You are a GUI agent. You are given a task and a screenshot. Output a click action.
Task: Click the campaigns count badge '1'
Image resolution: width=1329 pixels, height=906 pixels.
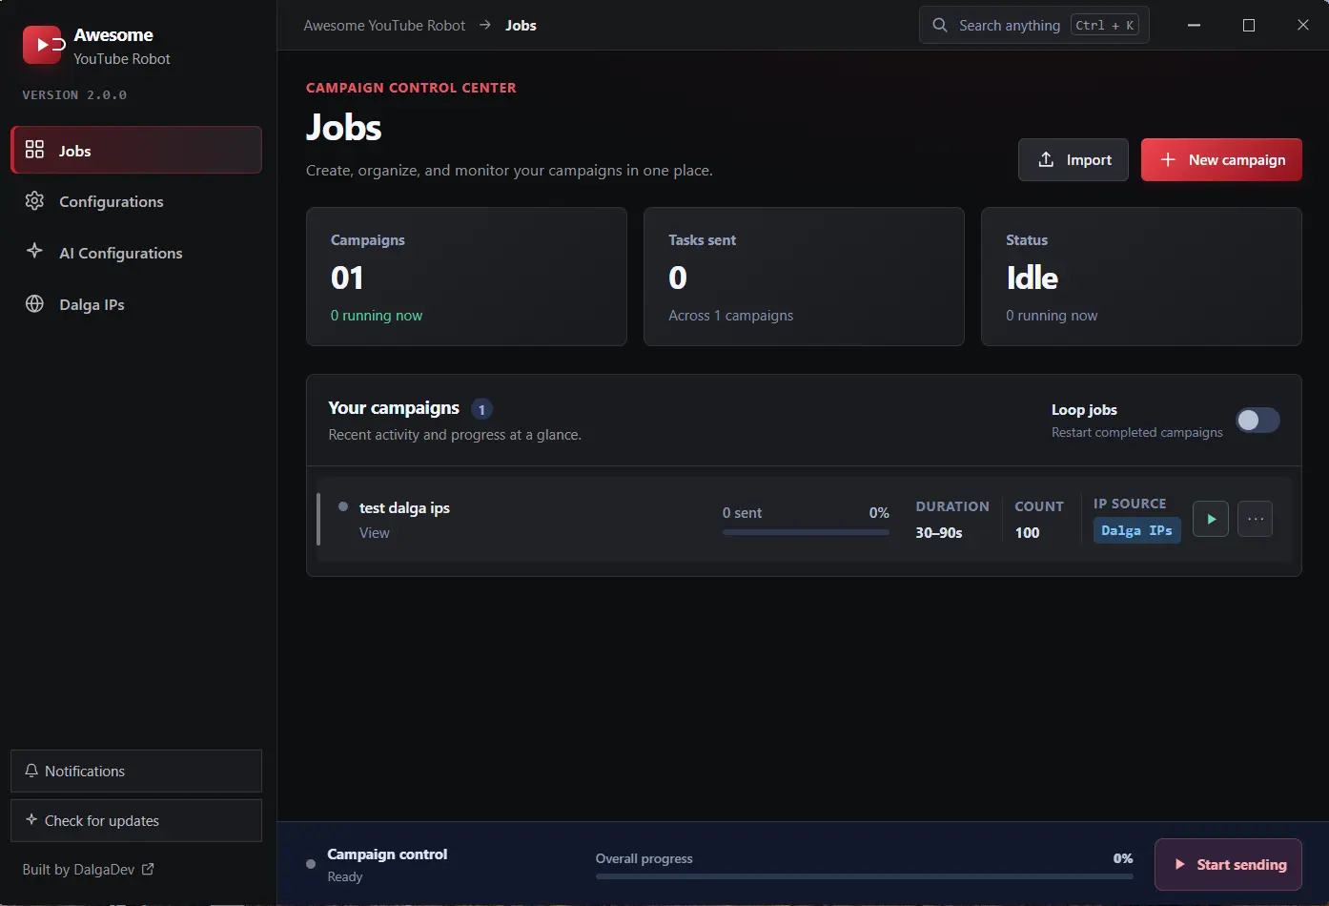click(481, 409)
